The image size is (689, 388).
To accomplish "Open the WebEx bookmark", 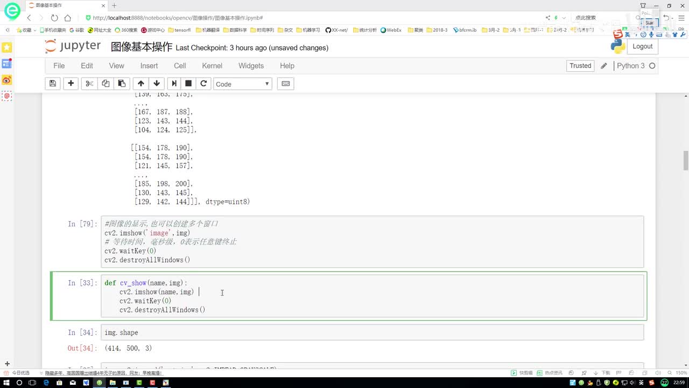I will 391,30.
